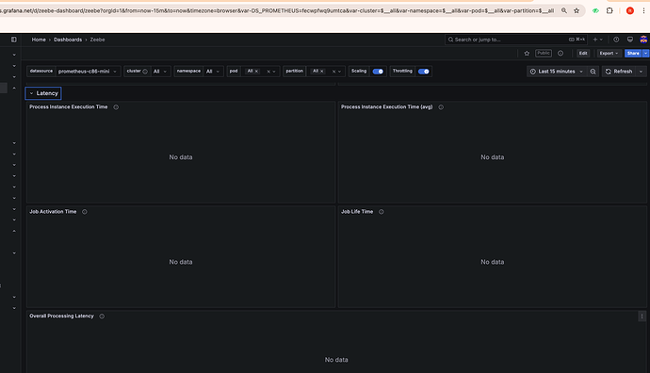
Task: Click the Overall Processing Latency title
Action: tap(61, 316)
